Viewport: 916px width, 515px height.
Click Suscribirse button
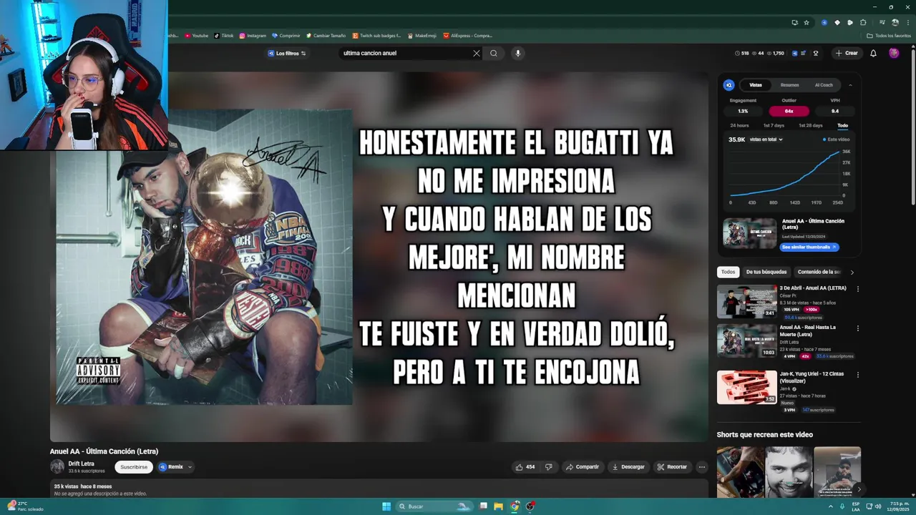(x=134, y=467)
